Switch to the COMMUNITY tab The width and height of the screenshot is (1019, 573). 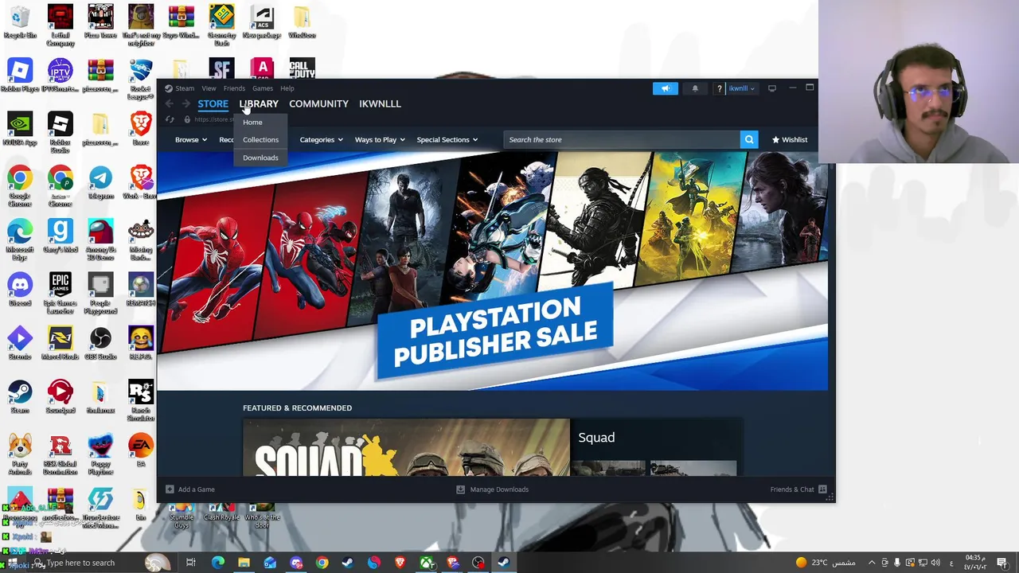point(318,103)
